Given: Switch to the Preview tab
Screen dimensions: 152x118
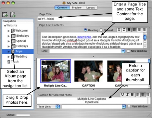Looking at the screenshot, I should point(77,8).
